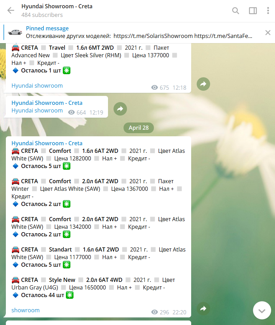Click timestamp 12:18
This screenshot has width=275, height=325.
click(179, 88)
